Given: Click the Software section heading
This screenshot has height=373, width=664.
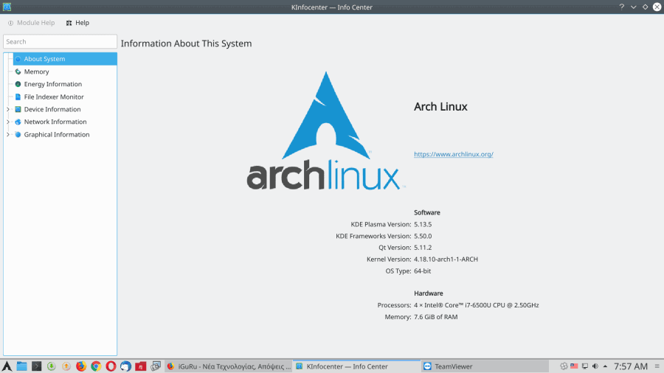Looking at the screenshot, I should [427, 212].
